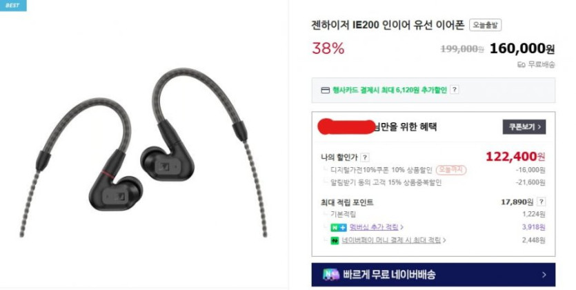Click the N+ membership icon
576x290 pixels.
point(338,228)
